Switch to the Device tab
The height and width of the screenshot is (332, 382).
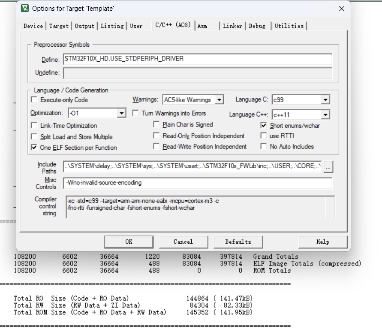point(33,26)
